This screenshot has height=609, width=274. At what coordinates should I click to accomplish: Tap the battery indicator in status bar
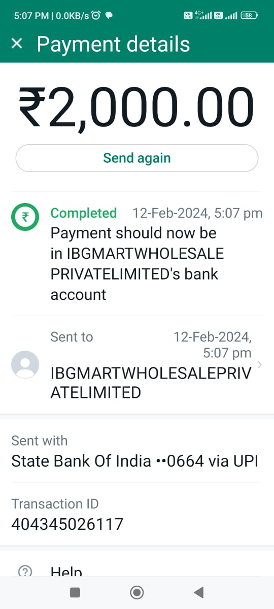[250, 15]
